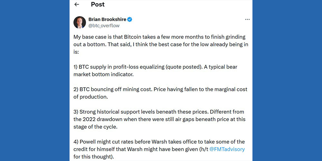Viewport: 322px width, 161px height.
Task: Click the "for this thought" closing text
Action: tap(93, 156)
